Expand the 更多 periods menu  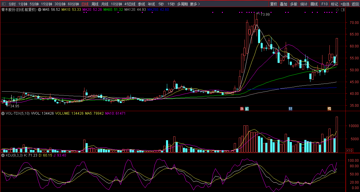point(195,4)
